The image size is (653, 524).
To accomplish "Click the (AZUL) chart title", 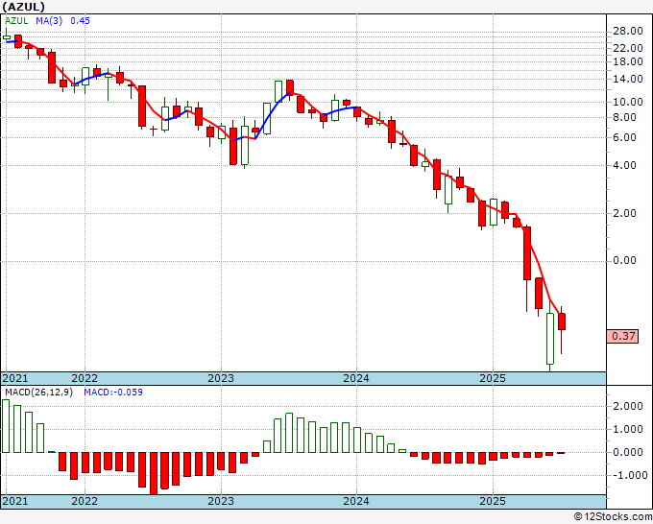I will tap(23, 7).
